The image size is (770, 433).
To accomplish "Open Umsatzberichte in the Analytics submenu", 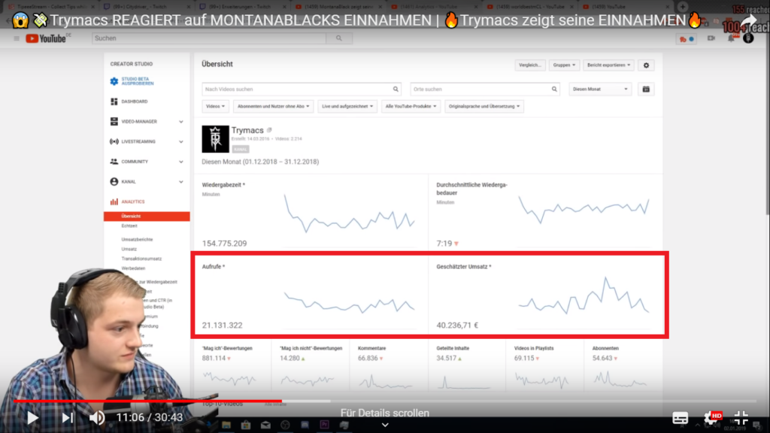I will (137, 240).
